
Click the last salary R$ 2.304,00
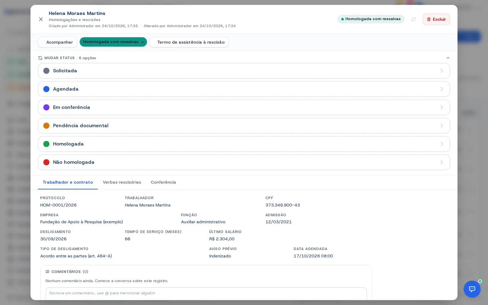pyautogui.click(x=222, y=239)
